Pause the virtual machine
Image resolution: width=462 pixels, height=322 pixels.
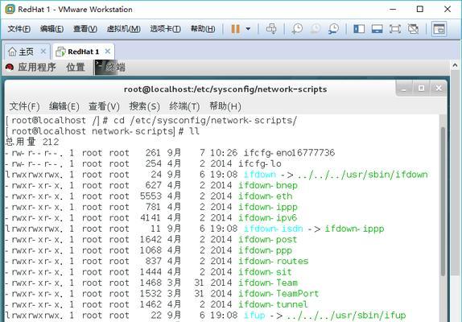(x=235, y=29)
